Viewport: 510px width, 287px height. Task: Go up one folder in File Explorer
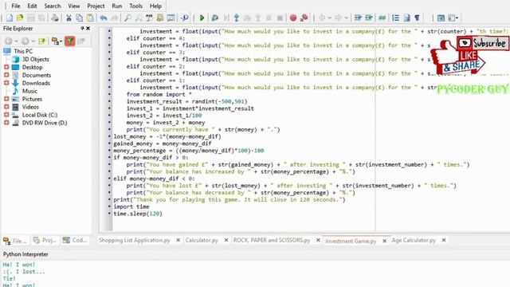pyautogui.click(x=41, y=41)
